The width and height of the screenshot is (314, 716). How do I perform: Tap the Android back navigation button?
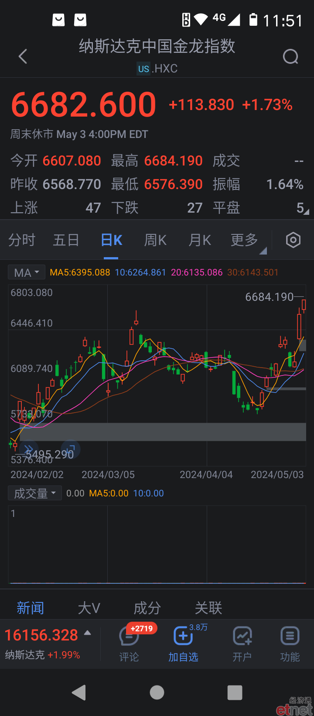pyautogui.click(x=79, y=692)
